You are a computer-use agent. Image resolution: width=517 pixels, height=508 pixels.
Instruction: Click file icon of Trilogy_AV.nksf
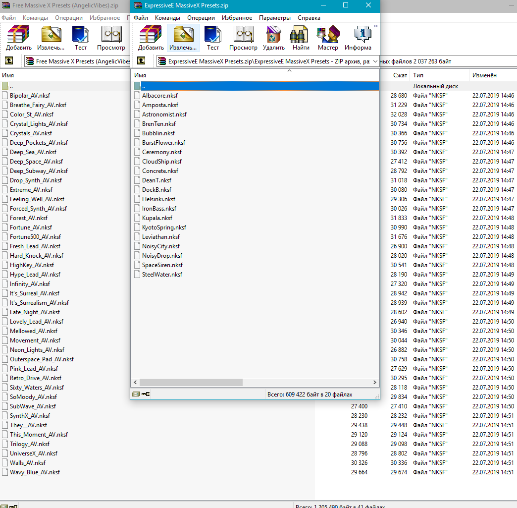point(5,444)
